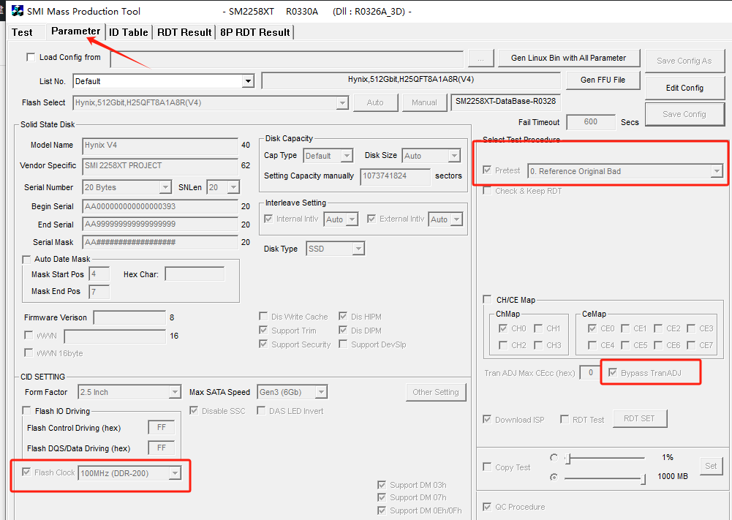Open the ID Table tab

pyautogui.click(x=129, y=32)
